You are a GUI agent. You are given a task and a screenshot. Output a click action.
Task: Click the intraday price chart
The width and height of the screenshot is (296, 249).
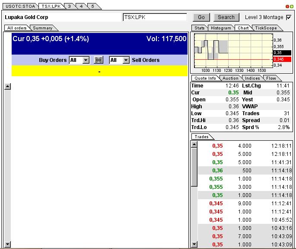click(x=233, y=51)
